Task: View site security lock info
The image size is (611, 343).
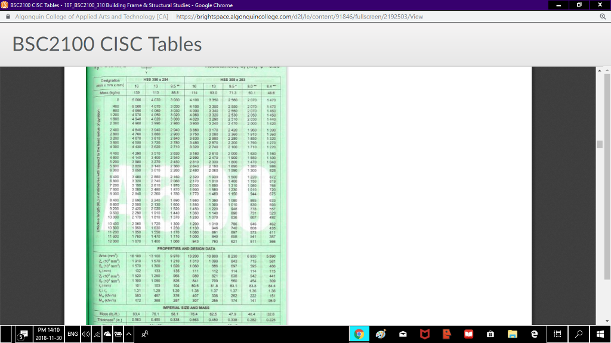Action: pyautogui.click(x=8, y=17)
